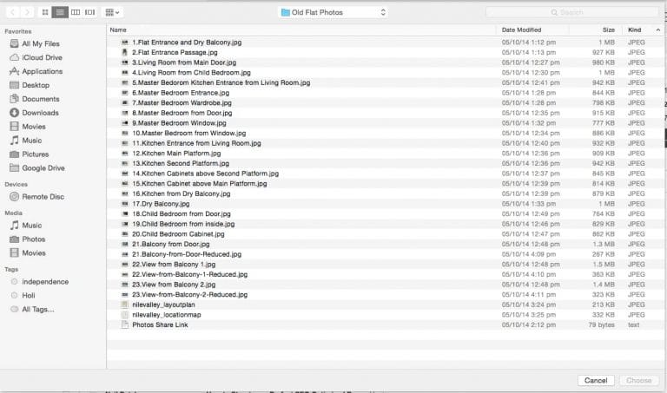Viewport: 667px width, 393px height.
Task: Switch to cover flow view
Action: tap(89, 12)
